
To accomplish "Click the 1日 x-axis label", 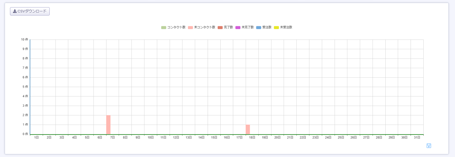I will (x=36, y=137).
